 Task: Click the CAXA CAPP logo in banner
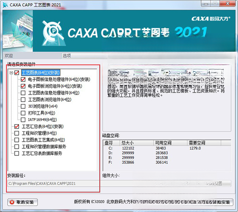(53, 33)
